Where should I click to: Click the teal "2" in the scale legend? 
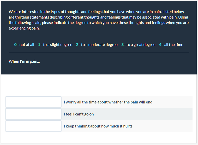pyautogui.click(x=77, y=45)
